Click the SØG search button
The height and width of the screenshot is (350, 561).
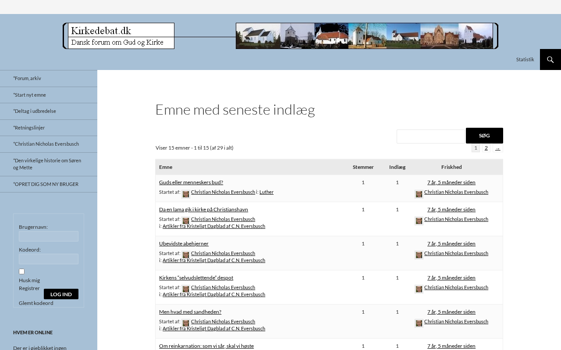coord(484,136)
